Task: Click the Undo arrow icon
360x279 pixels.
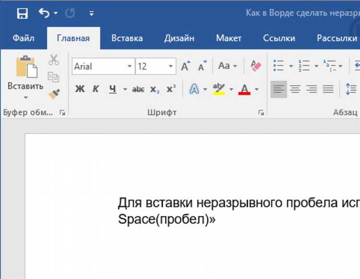Action: tap(44, 13)
